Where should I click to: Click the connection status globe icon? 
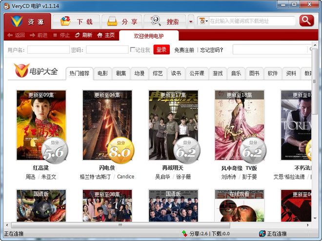point(262,234)
